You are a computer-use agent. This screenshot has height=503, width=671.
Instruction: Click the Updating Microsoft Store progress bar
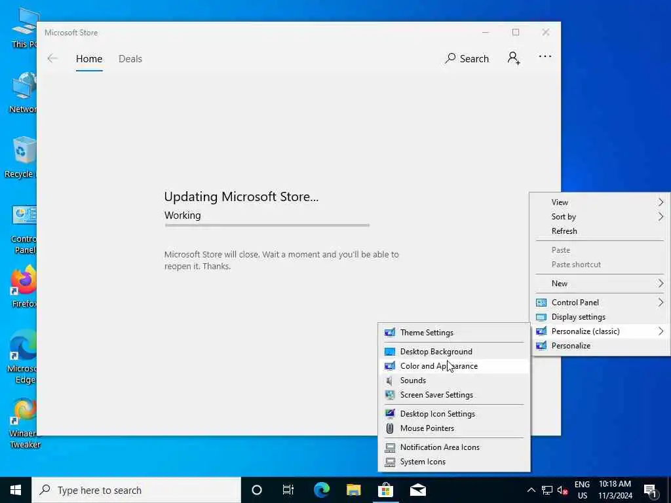[x=267, y=225]
